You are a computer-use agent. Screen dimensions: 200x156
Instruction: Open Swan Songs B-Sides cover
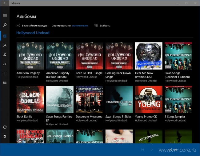(x=119, y=99)
